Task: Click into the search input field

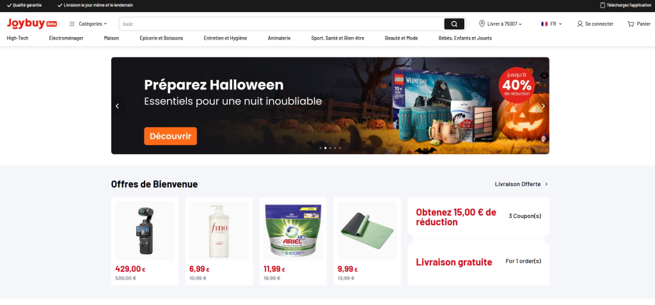Action: click(x=281, y=24)
